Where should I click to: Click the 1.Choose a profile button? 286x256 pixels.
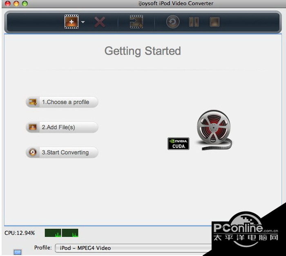(62, 102)
